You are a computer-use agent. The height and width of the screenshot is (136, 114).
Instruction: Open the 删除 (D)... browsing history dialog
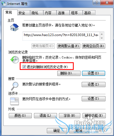[69, 73]
